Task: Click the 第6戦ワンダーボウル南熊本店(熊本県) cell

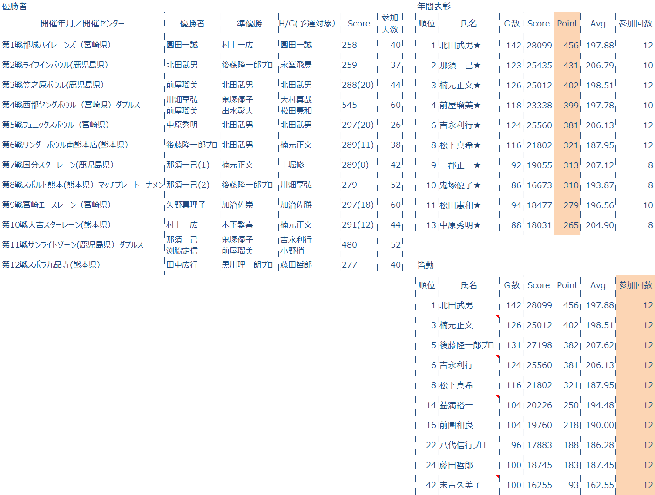Action: coord(82,145)
